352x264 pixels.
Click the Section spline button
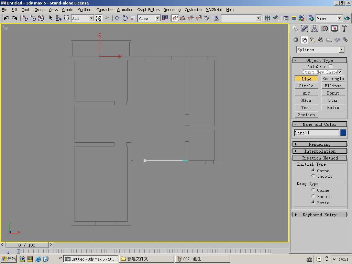(x=306, y=114)
